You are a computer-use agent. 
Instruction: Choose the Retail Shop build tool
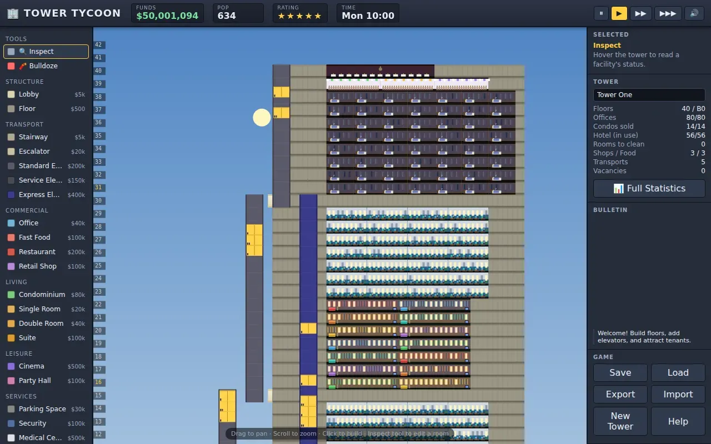tap(46, 266)
